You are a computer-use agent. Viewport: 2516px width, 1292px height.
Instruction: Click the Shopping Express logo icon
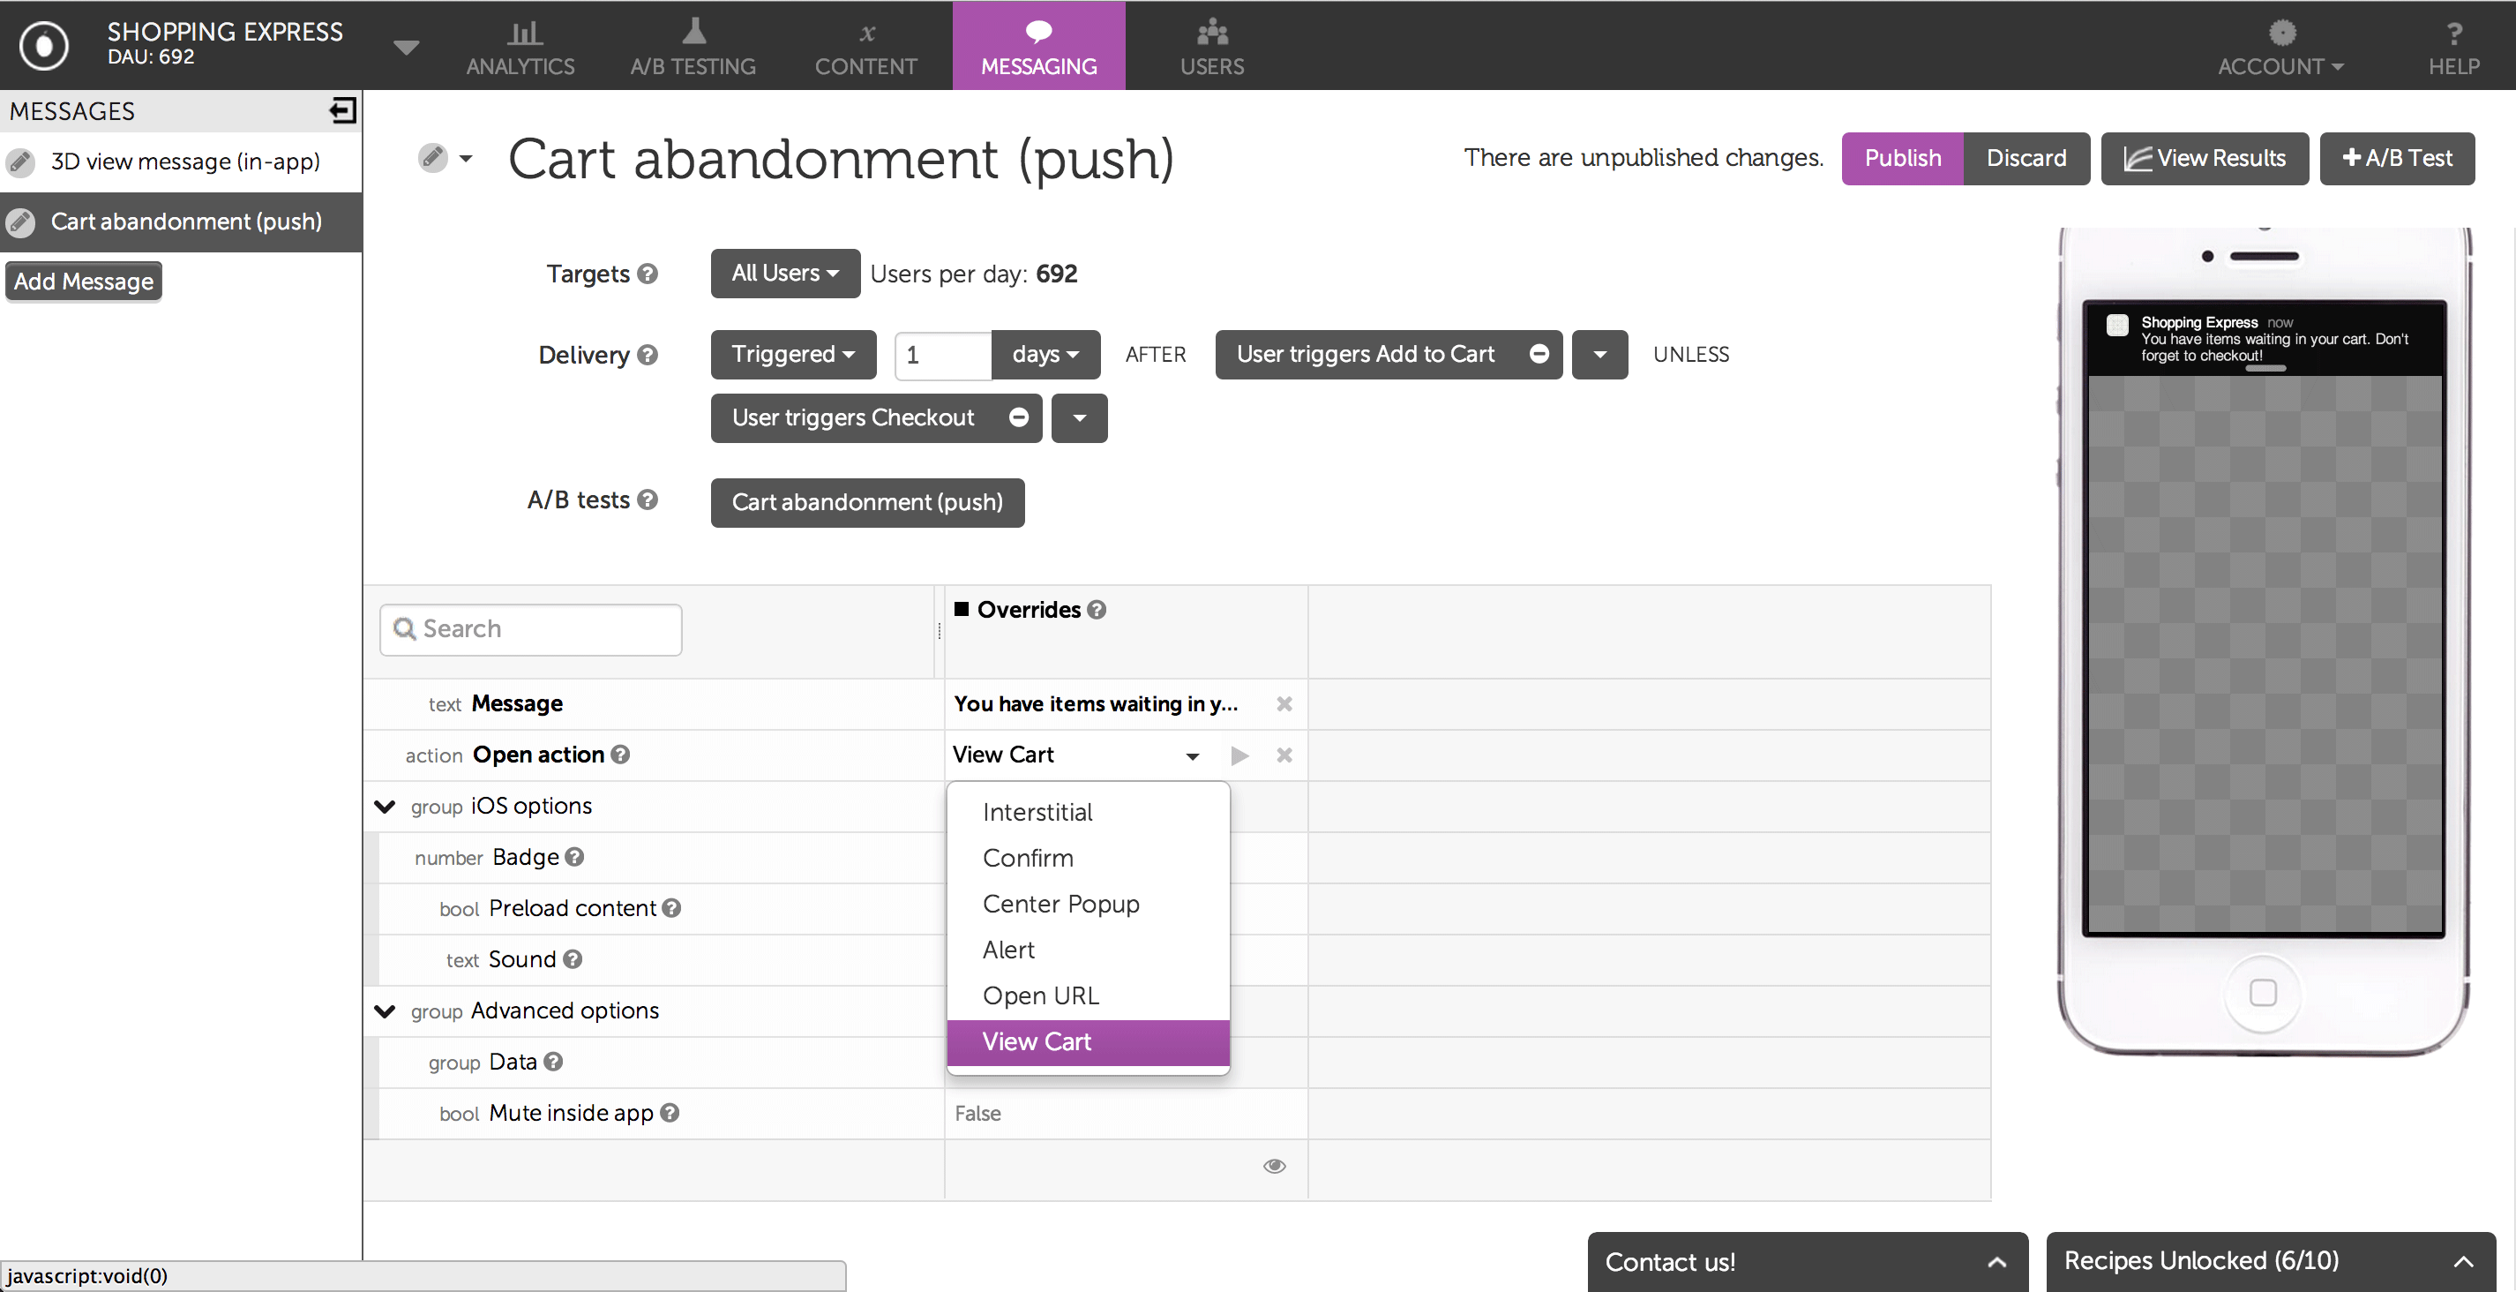(x=44, y=45)
